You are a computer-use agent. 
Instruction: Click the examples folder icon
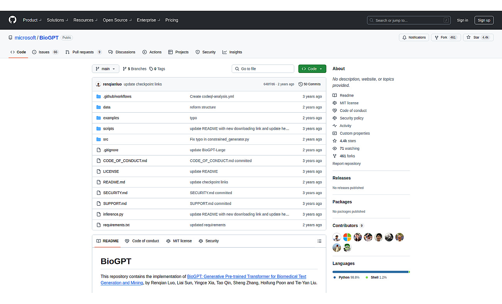pyautogui.click(x=98, y=118)
